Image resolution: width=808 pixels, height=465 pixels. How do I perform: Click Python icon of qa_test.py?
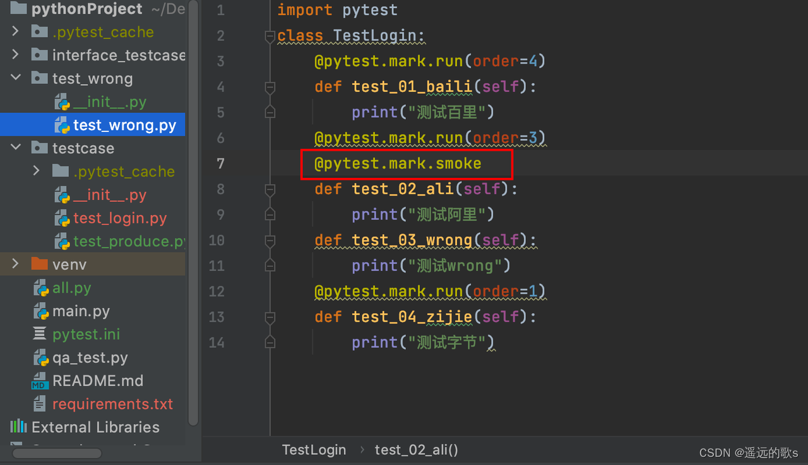[x=41, y=358]
